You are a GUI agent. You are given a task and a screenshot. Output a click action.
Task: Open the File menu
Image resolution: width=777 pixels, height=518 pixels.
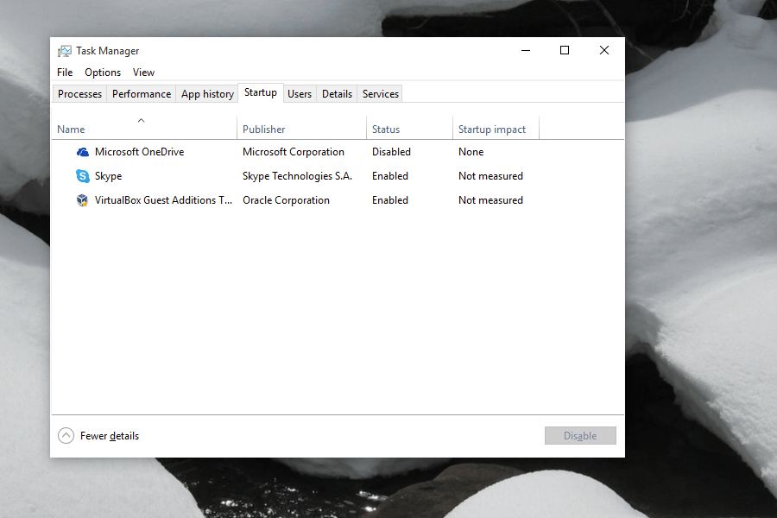point(65,73)
